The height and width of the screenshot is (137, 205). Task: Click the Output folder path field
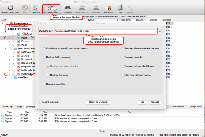click(x=105, y=31)
